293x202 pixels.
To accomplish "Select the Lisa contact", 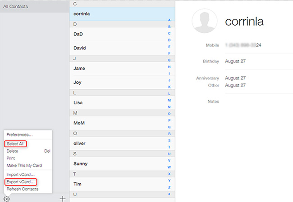I will [122, 103].
